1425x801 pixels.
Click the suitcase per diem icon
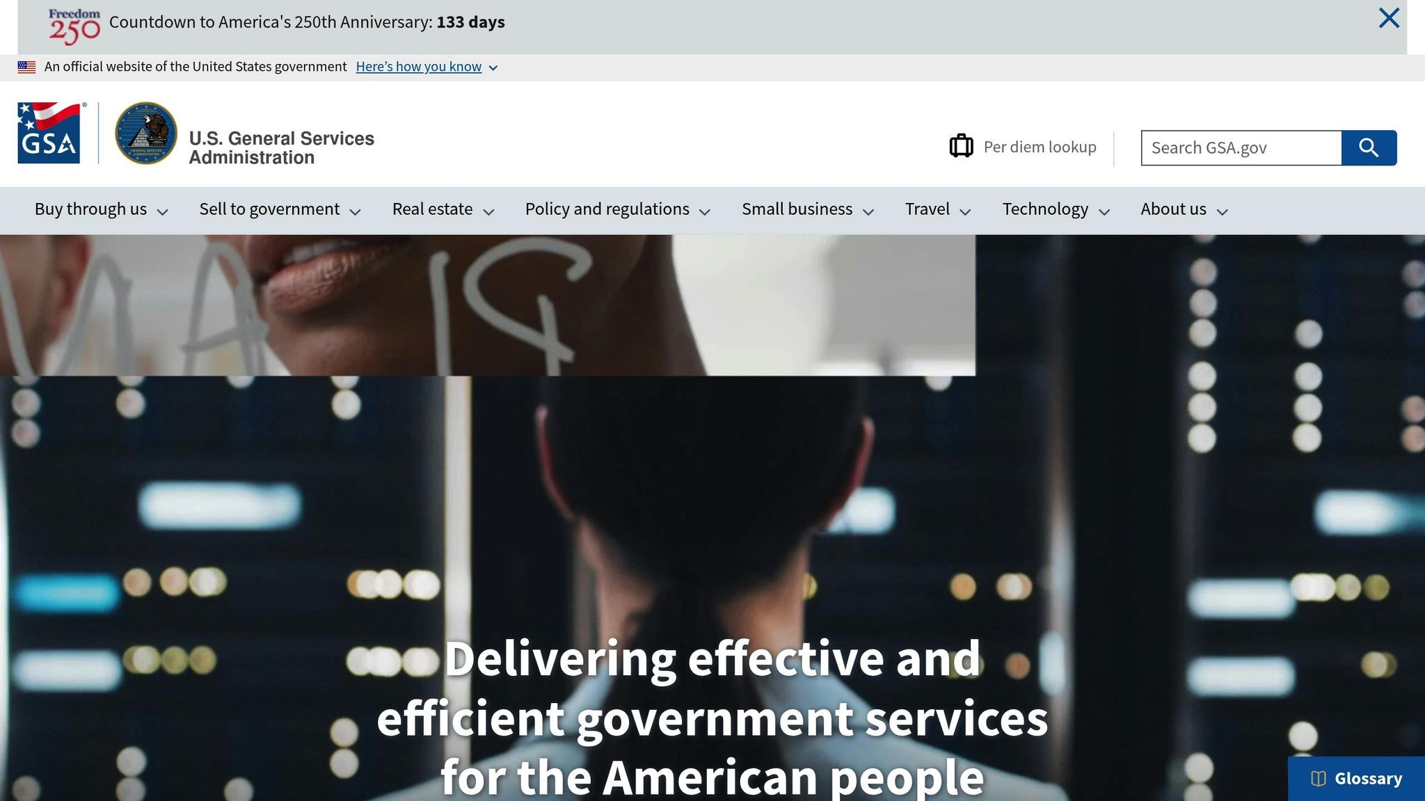coord(961,146)
